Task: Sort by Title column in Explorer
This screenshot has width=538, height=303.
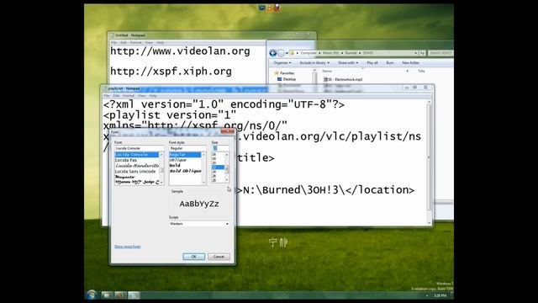Action: tap(421, 71)
